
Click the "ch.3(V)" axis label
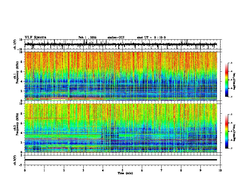pos(15,160)
